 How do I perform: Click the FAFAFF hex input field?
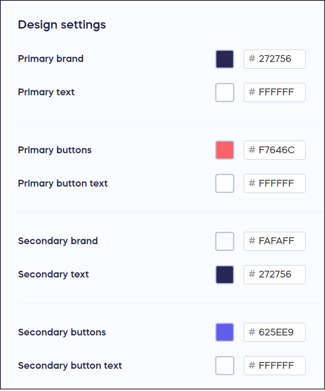click(274, 241)
